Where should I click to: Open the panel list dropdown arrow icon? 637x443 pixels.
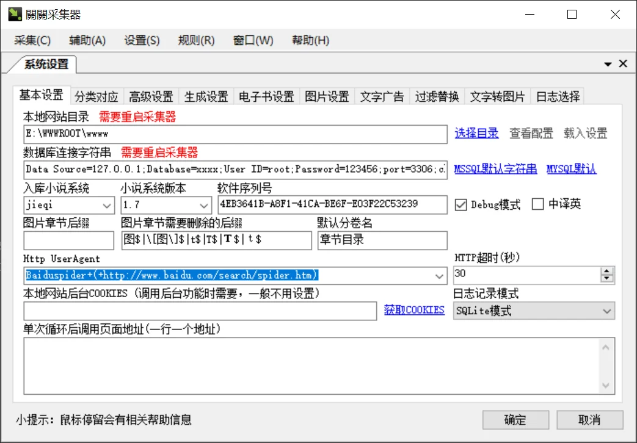608,64
